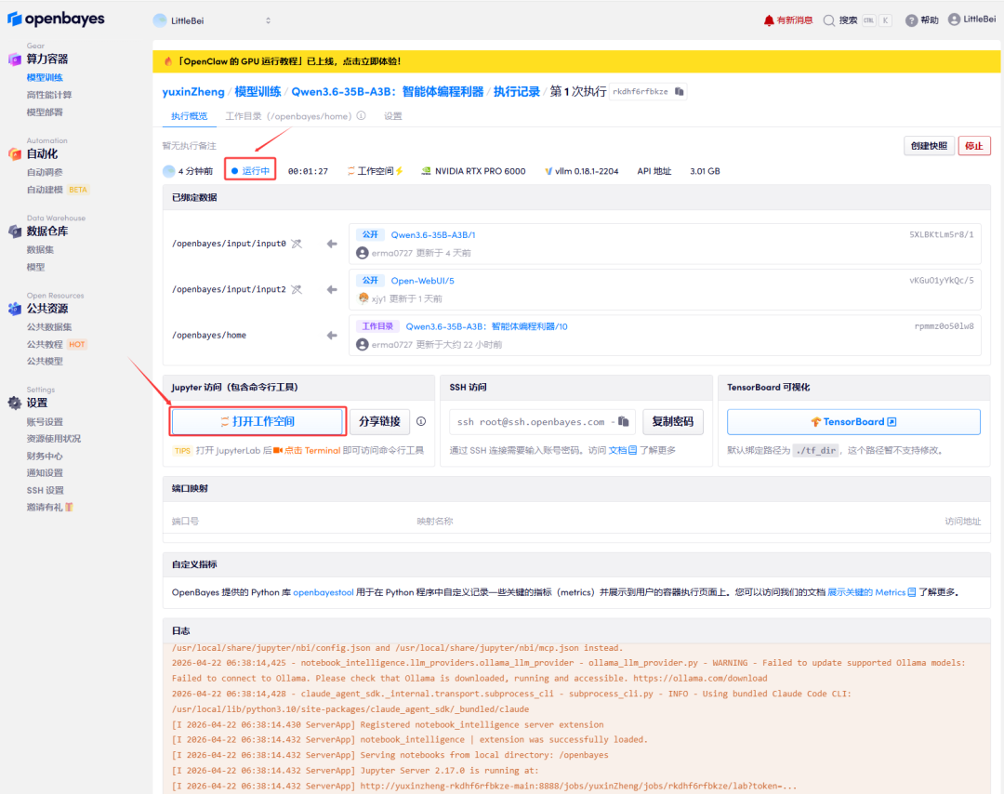Click the 打开工作空间 button
The height and width of the screenshot is (794, 1004).
pos(258,421)
